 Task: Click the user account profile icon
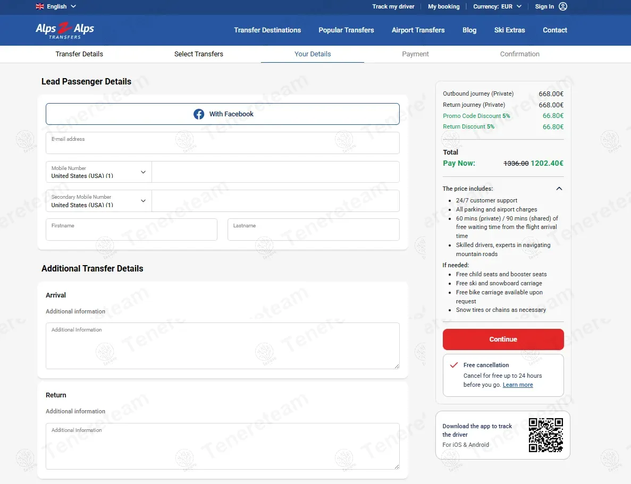pyautogui.click(x=563, y=6)
